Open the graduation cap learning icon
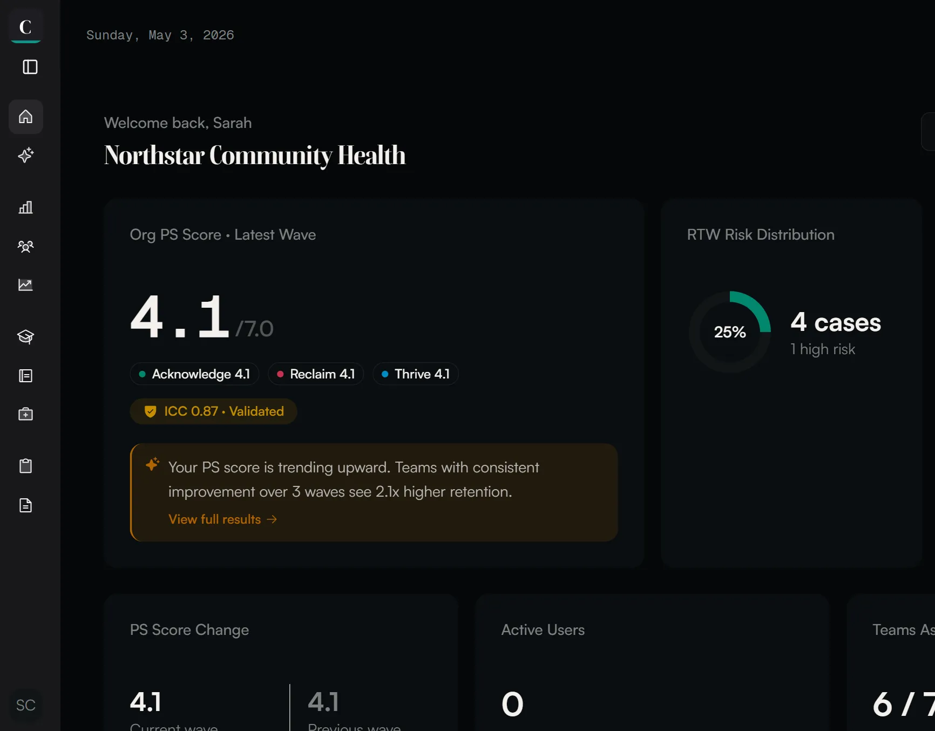Image resolution: width=935 pixels, height=731 pixels. pos(25,337)
